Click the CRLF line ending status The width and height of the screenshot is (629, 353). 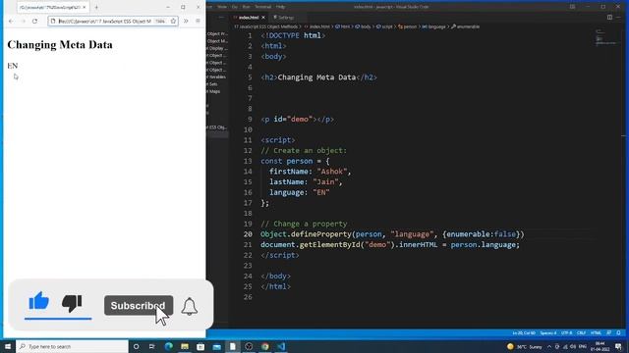tap(581, 333)
